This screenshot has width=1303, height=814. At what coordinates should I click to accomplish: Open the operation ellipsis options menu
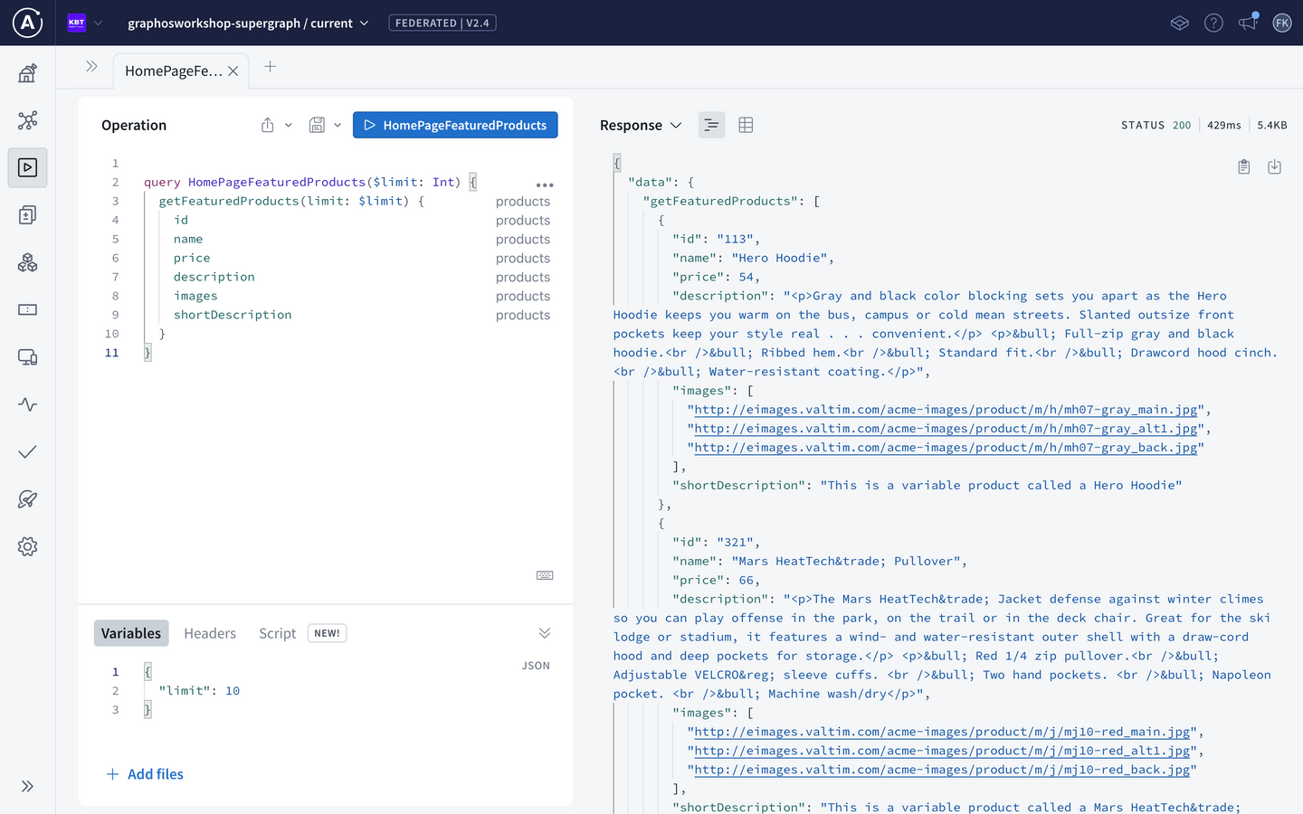pos(545,185)
